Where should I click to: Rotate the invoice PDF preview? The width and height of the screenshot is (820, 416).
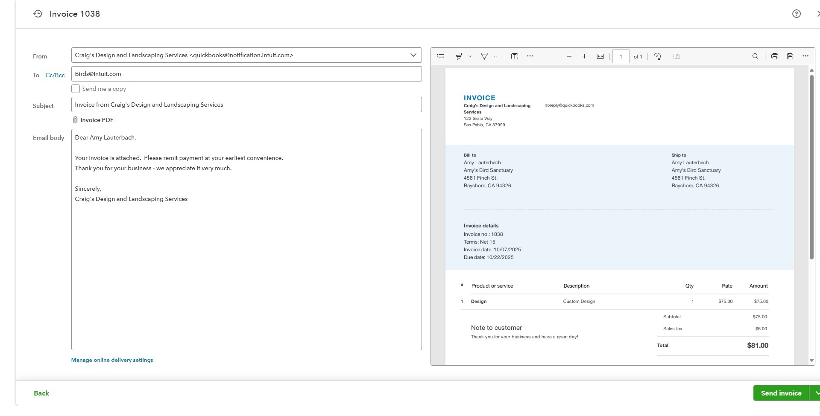[657, 56]
